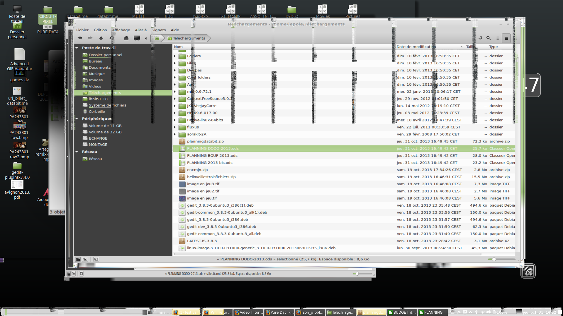Expand the fluxus folder tree arrow
This screenshot has height=316, width=563.
175,127
